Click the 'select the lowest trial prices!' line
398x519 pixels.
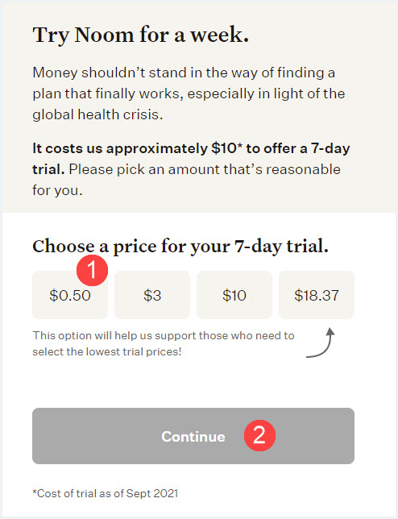(x=107, y=351)
